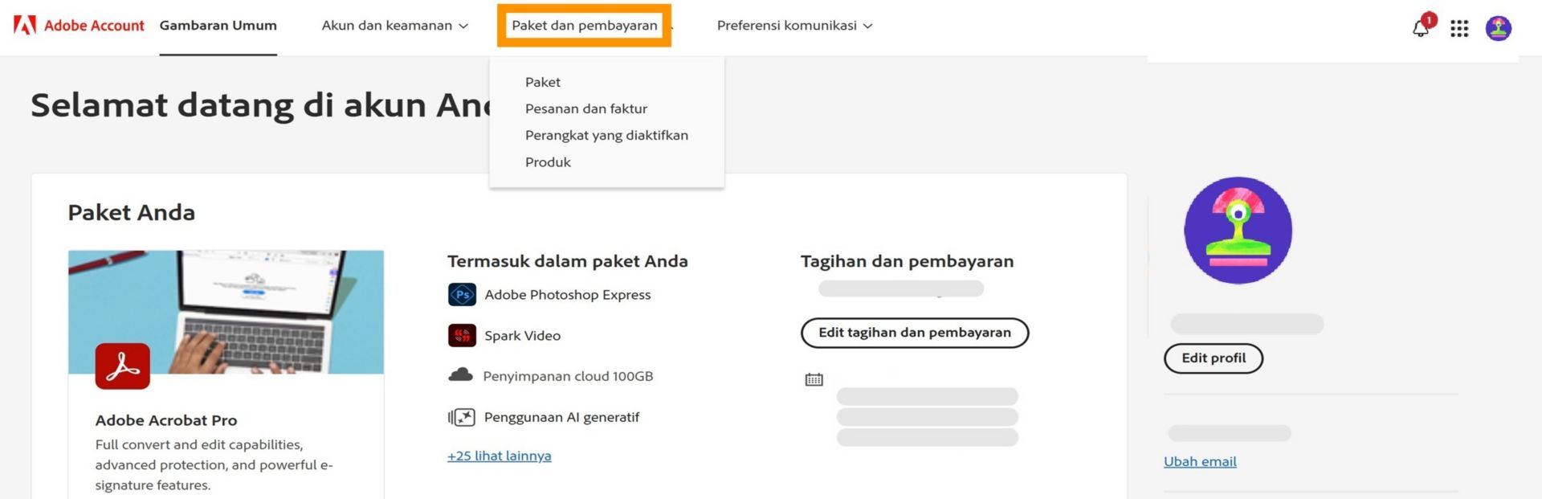Image resolution: width=1542 pixels, height=499 pixels.
Task: Go to the Gambaran Umum tab
Action: (x=218, y=26)
